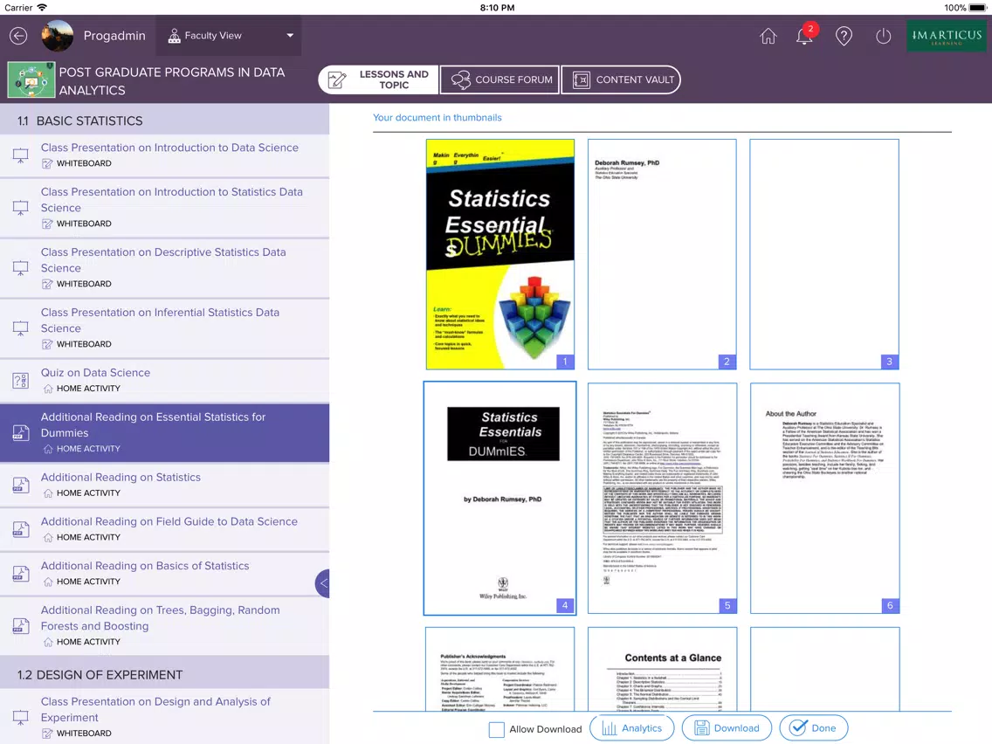This screenshot has height=744, width=992.
Task: Open the Faculty View dropdown
Action: (x=229, y=36)
